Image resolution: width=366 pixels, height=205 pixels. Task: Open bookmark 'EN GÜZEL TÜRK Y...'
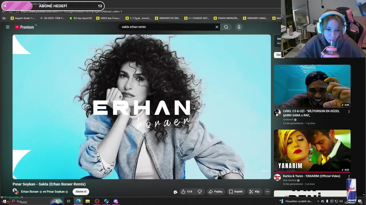(52, 18)
